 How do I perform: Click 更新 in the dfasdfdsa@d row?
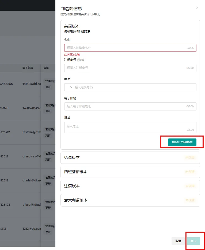[x=48, y=160]
